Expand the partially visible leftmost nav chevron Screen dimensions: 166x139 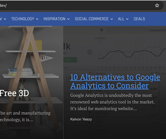(x=5, y=19)
